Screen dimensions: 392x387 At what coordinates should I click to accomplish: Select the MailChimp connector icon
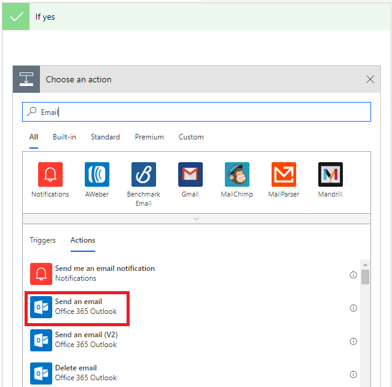(237, 174)
